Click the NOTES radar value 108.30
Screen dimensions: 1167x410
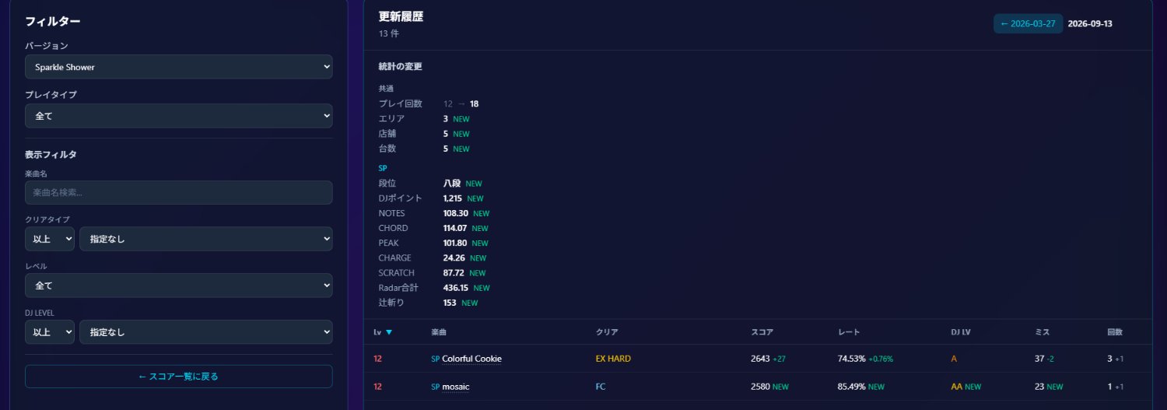click(456, 213)
